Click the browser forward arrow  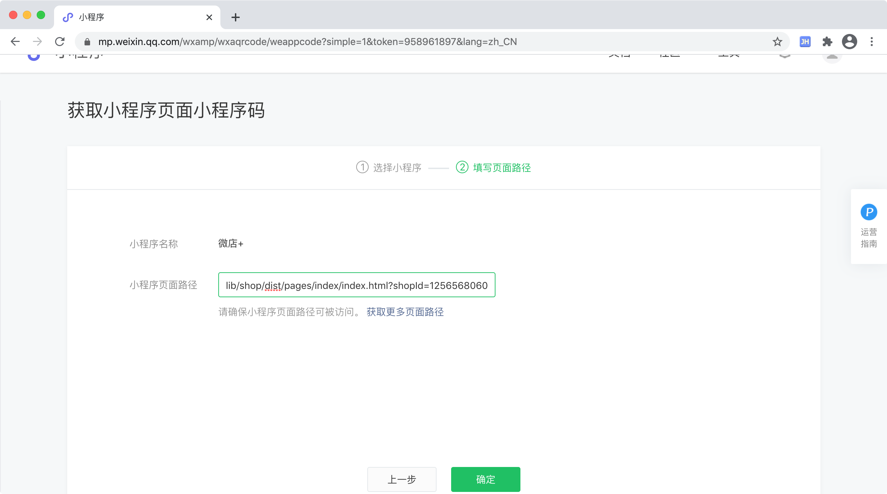point(37,42)
